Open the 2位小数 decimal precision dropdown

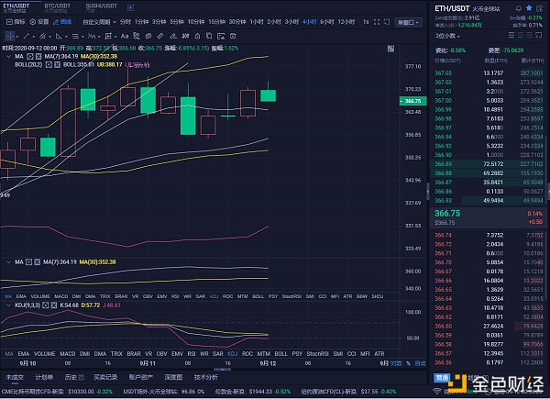[447, 36]
